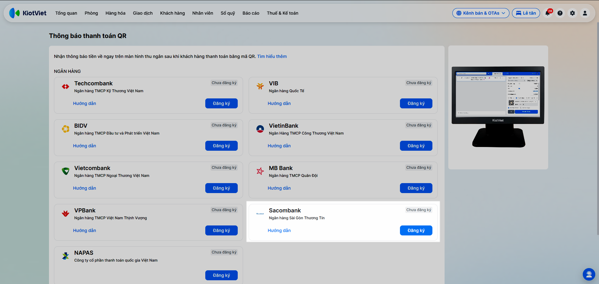Click VietinBank's Chưa đăng ký status
This screenshot has width=599, height=284.
pos(419,125)
